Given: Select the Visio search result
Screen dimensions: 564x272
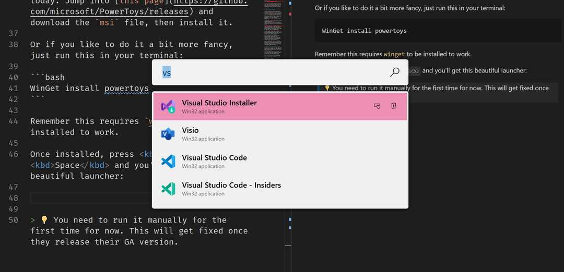Looking at the screenshot, I should click(280, 134).
